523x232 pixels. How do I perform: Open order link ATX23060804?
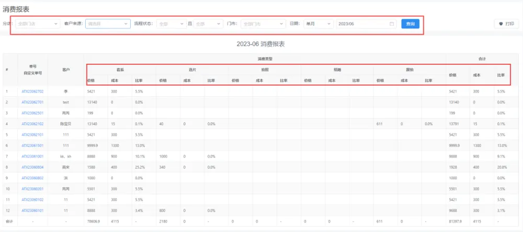click(32, 167)
